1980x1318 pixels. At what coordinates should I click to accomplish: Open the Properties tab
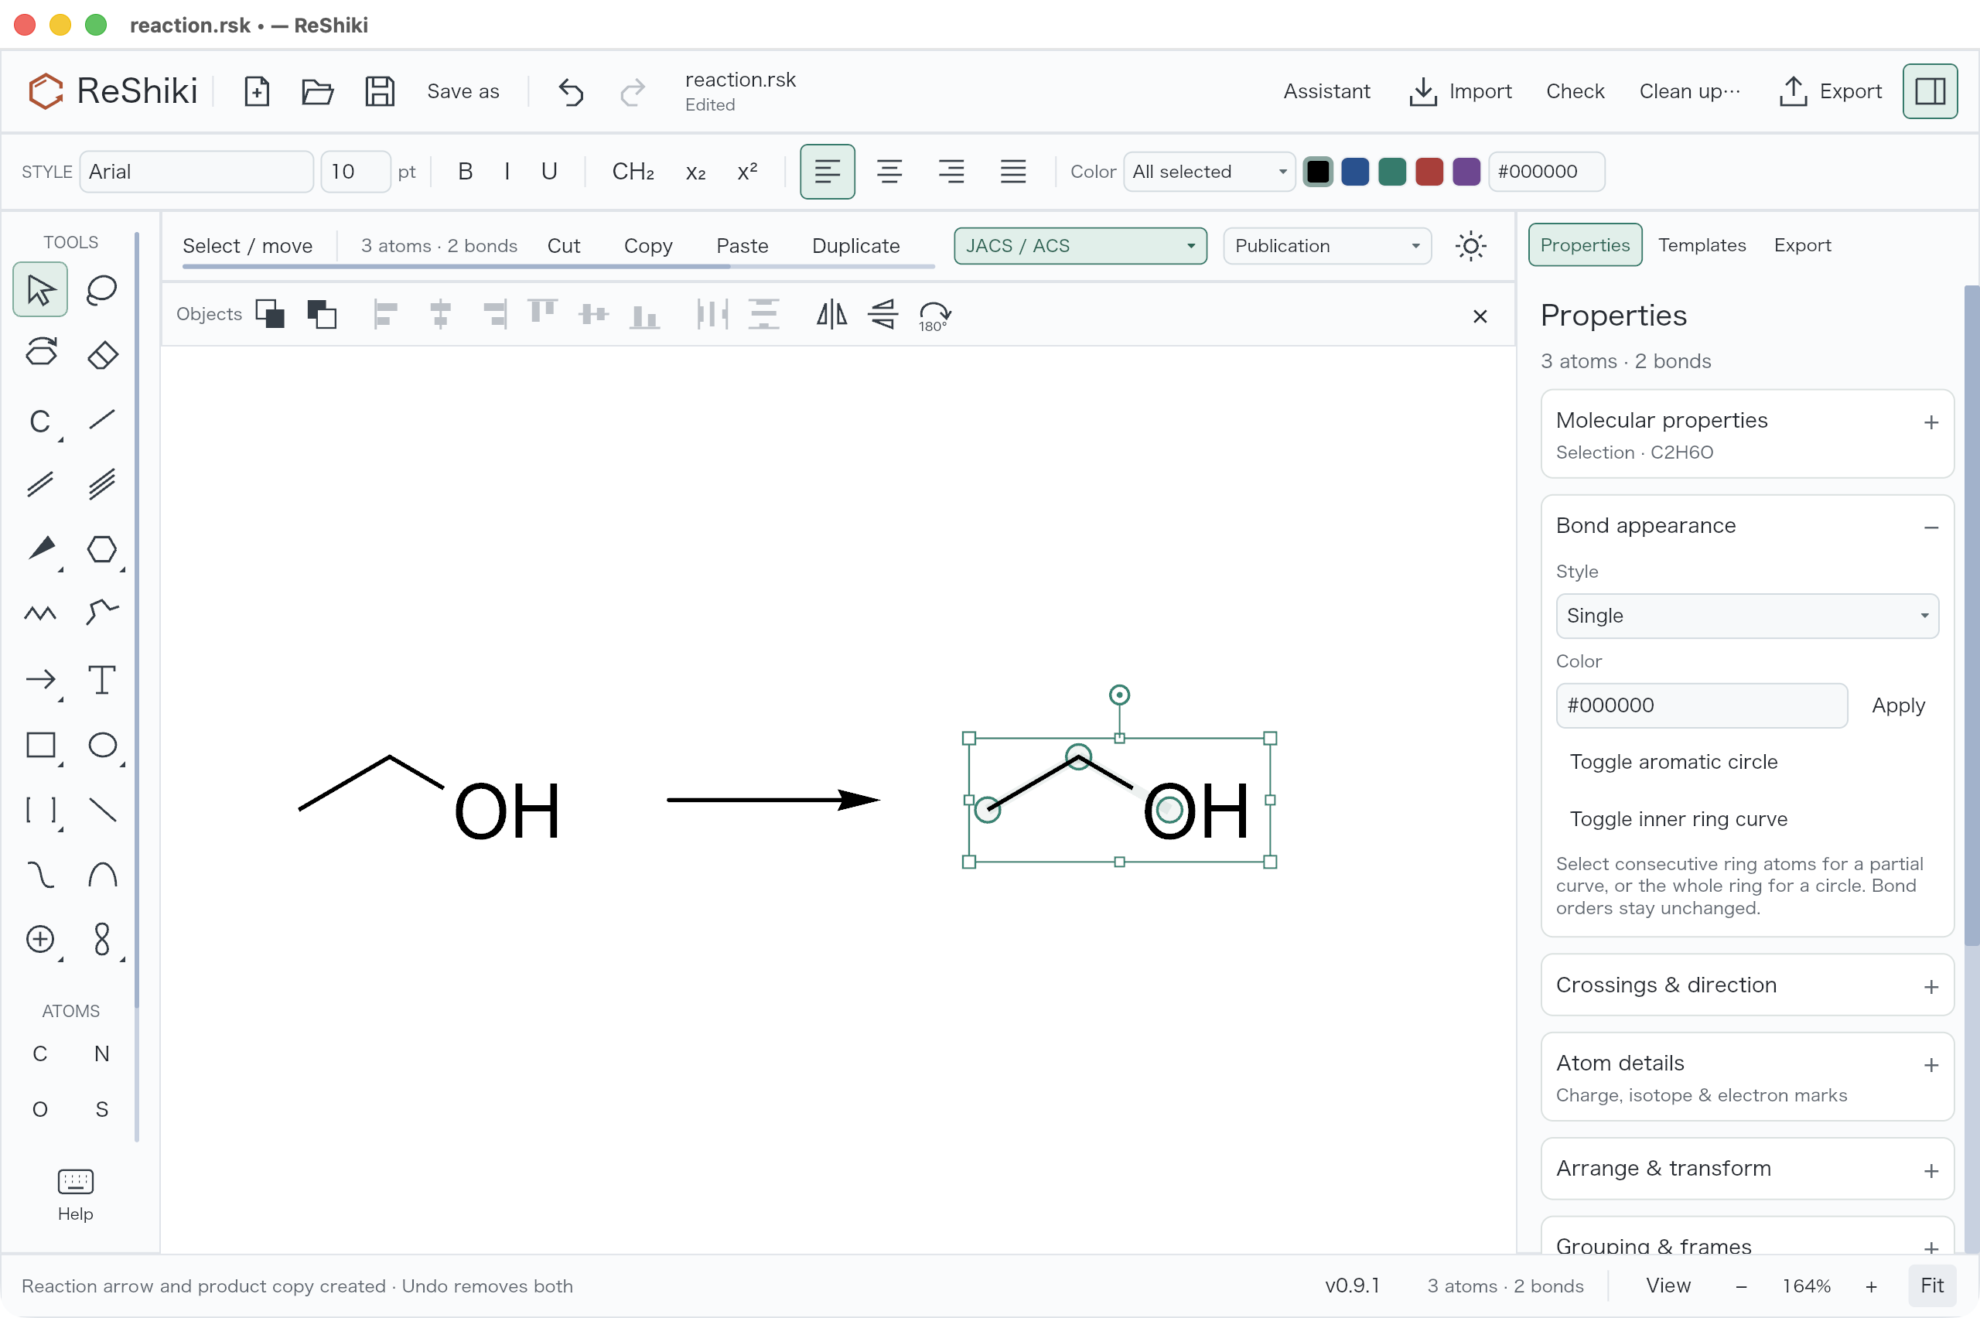click(1584, 244)
